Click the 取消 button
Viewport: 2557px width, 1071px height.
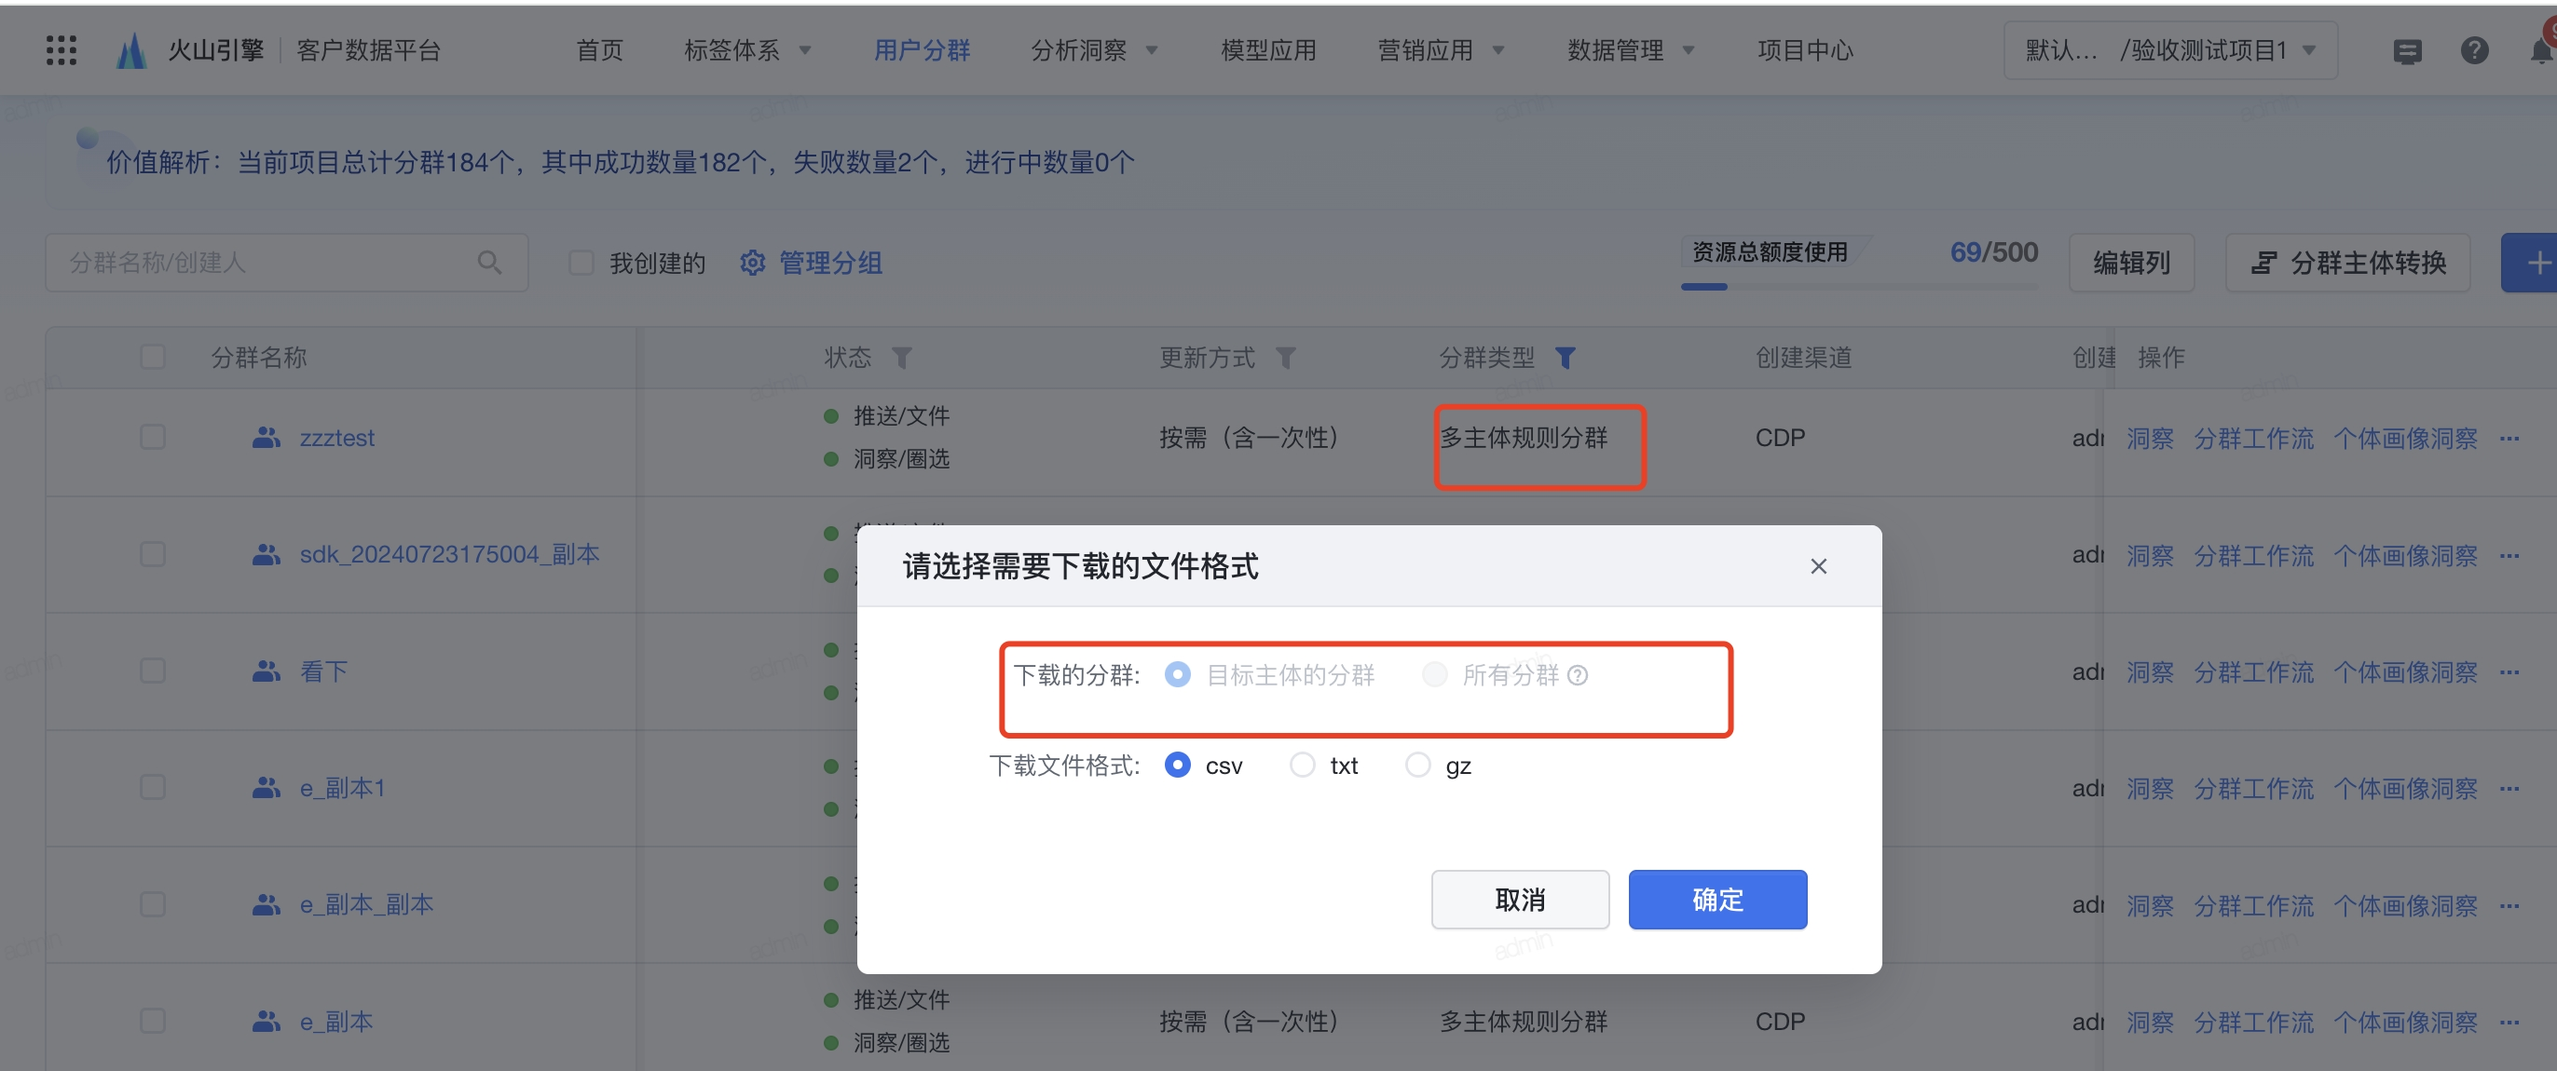click(1520, 900)
